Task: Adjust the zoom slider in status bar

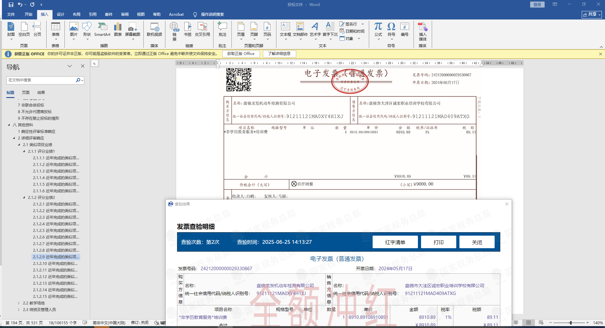Action: 570,323
